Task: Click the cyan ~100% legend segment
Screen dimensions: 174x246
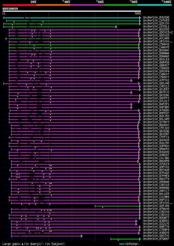Action: tap(154, 5)
